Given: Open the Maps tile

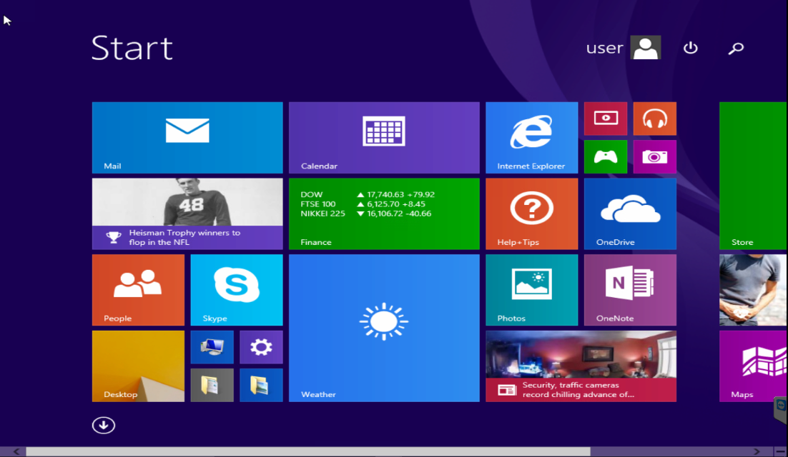Looking at the screenshot, I should (x=754, y=366).
